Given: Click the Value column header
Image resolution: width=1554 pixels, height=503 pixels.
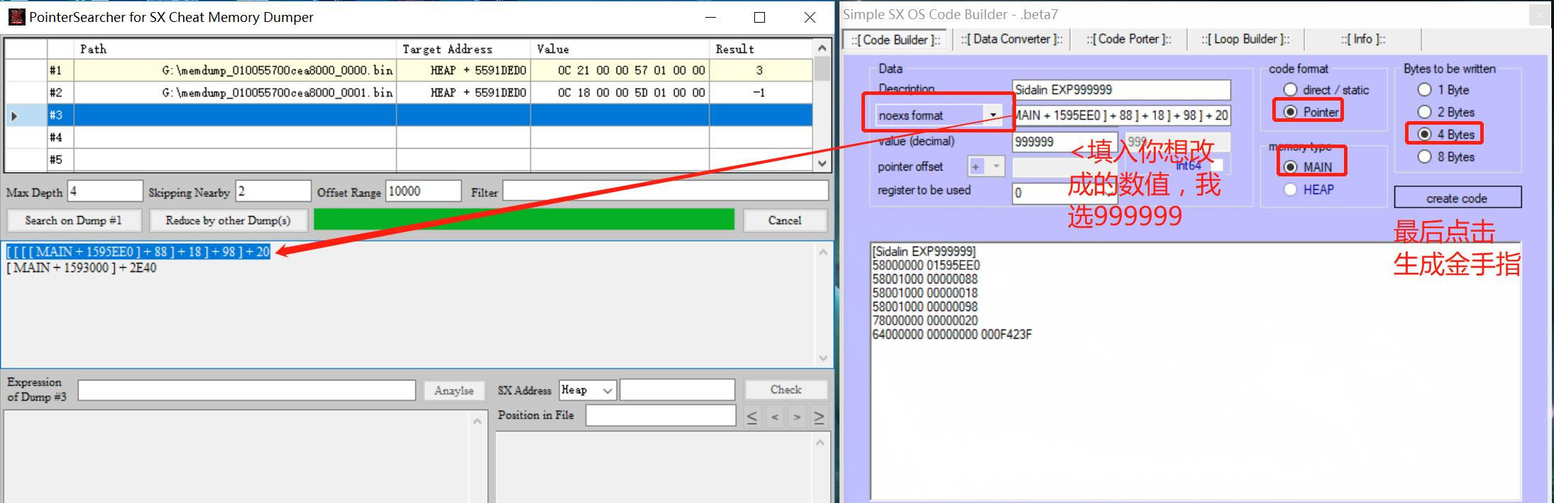Looking at the screenshot, I should pyautogui.click(x=620, y=49).
